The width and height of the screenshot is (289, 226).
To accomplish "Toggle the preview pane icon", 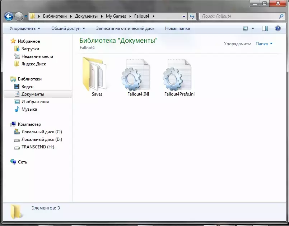I will 265,28.
